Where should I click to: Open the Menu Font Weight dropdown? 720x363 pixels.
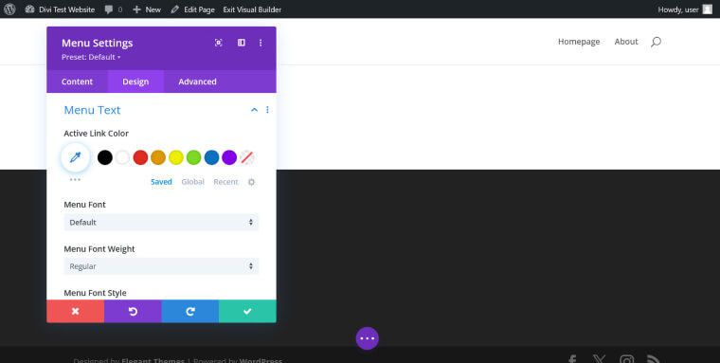(161, 266)
